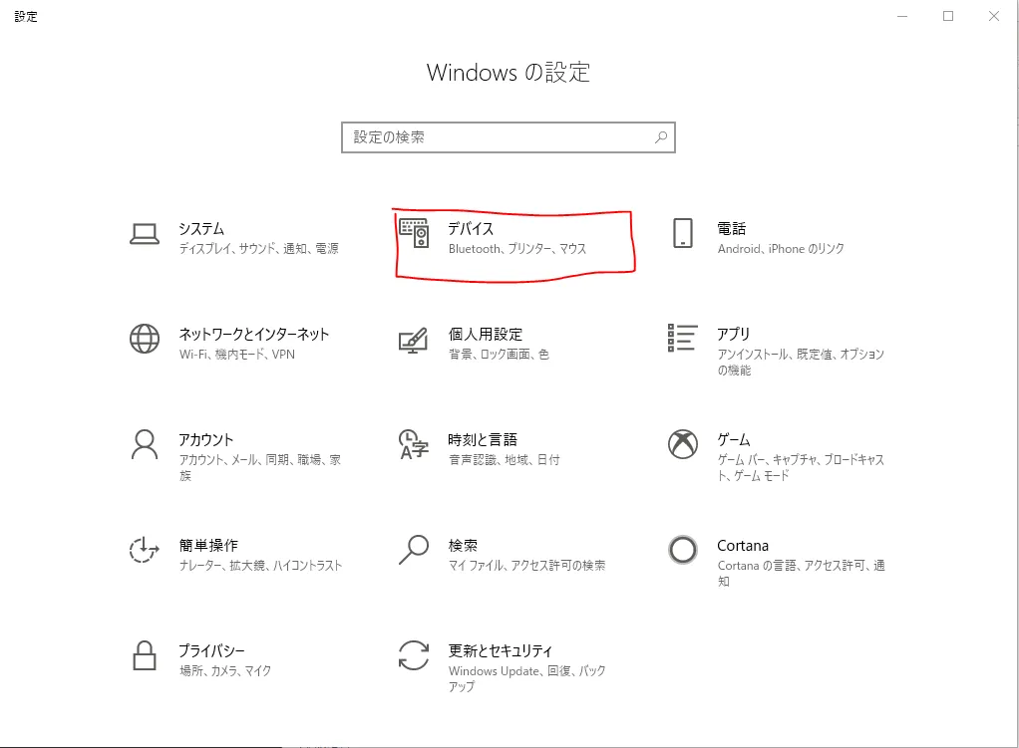Click 'Bluetooth、プリンター、マウス' description

tap(517, 248)
